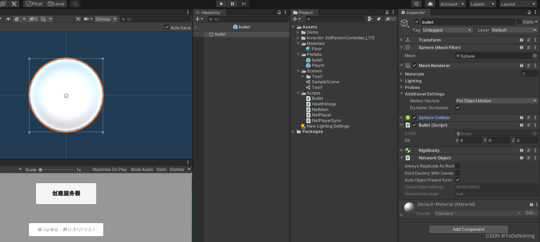540x242 pixels.
Task: Expand the Invector-3rdPersonController_LITE folder
Action: [298, 38]
